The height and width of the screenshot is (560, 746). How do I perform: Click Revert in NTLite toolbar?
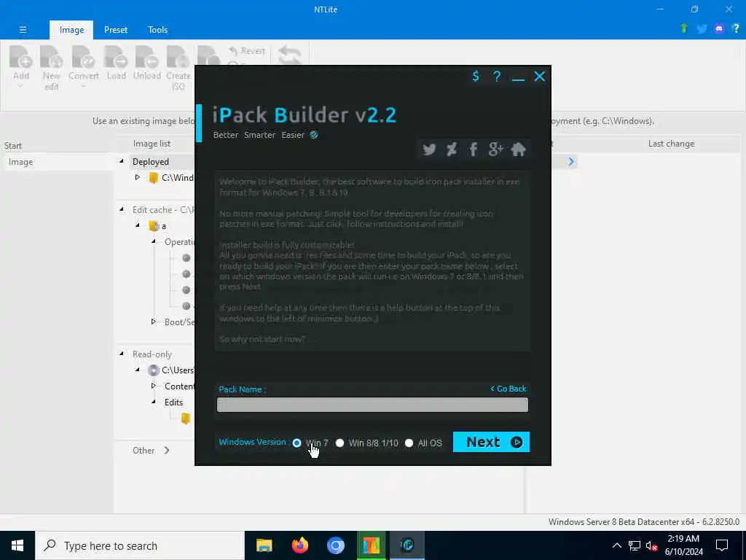(247, 50)
